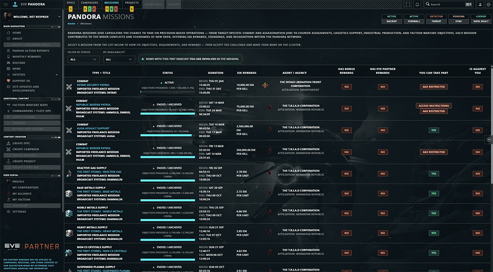Toggle the Detected Threat status indicator
The height and width of the screenshot is (272, 493).
point(436,19)
